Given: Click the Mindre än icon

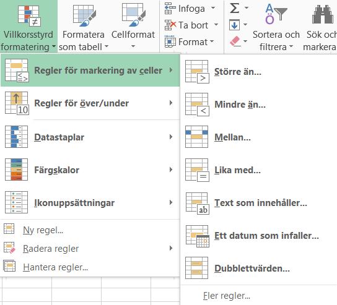Looking at the screenshot, I should 197,105.
